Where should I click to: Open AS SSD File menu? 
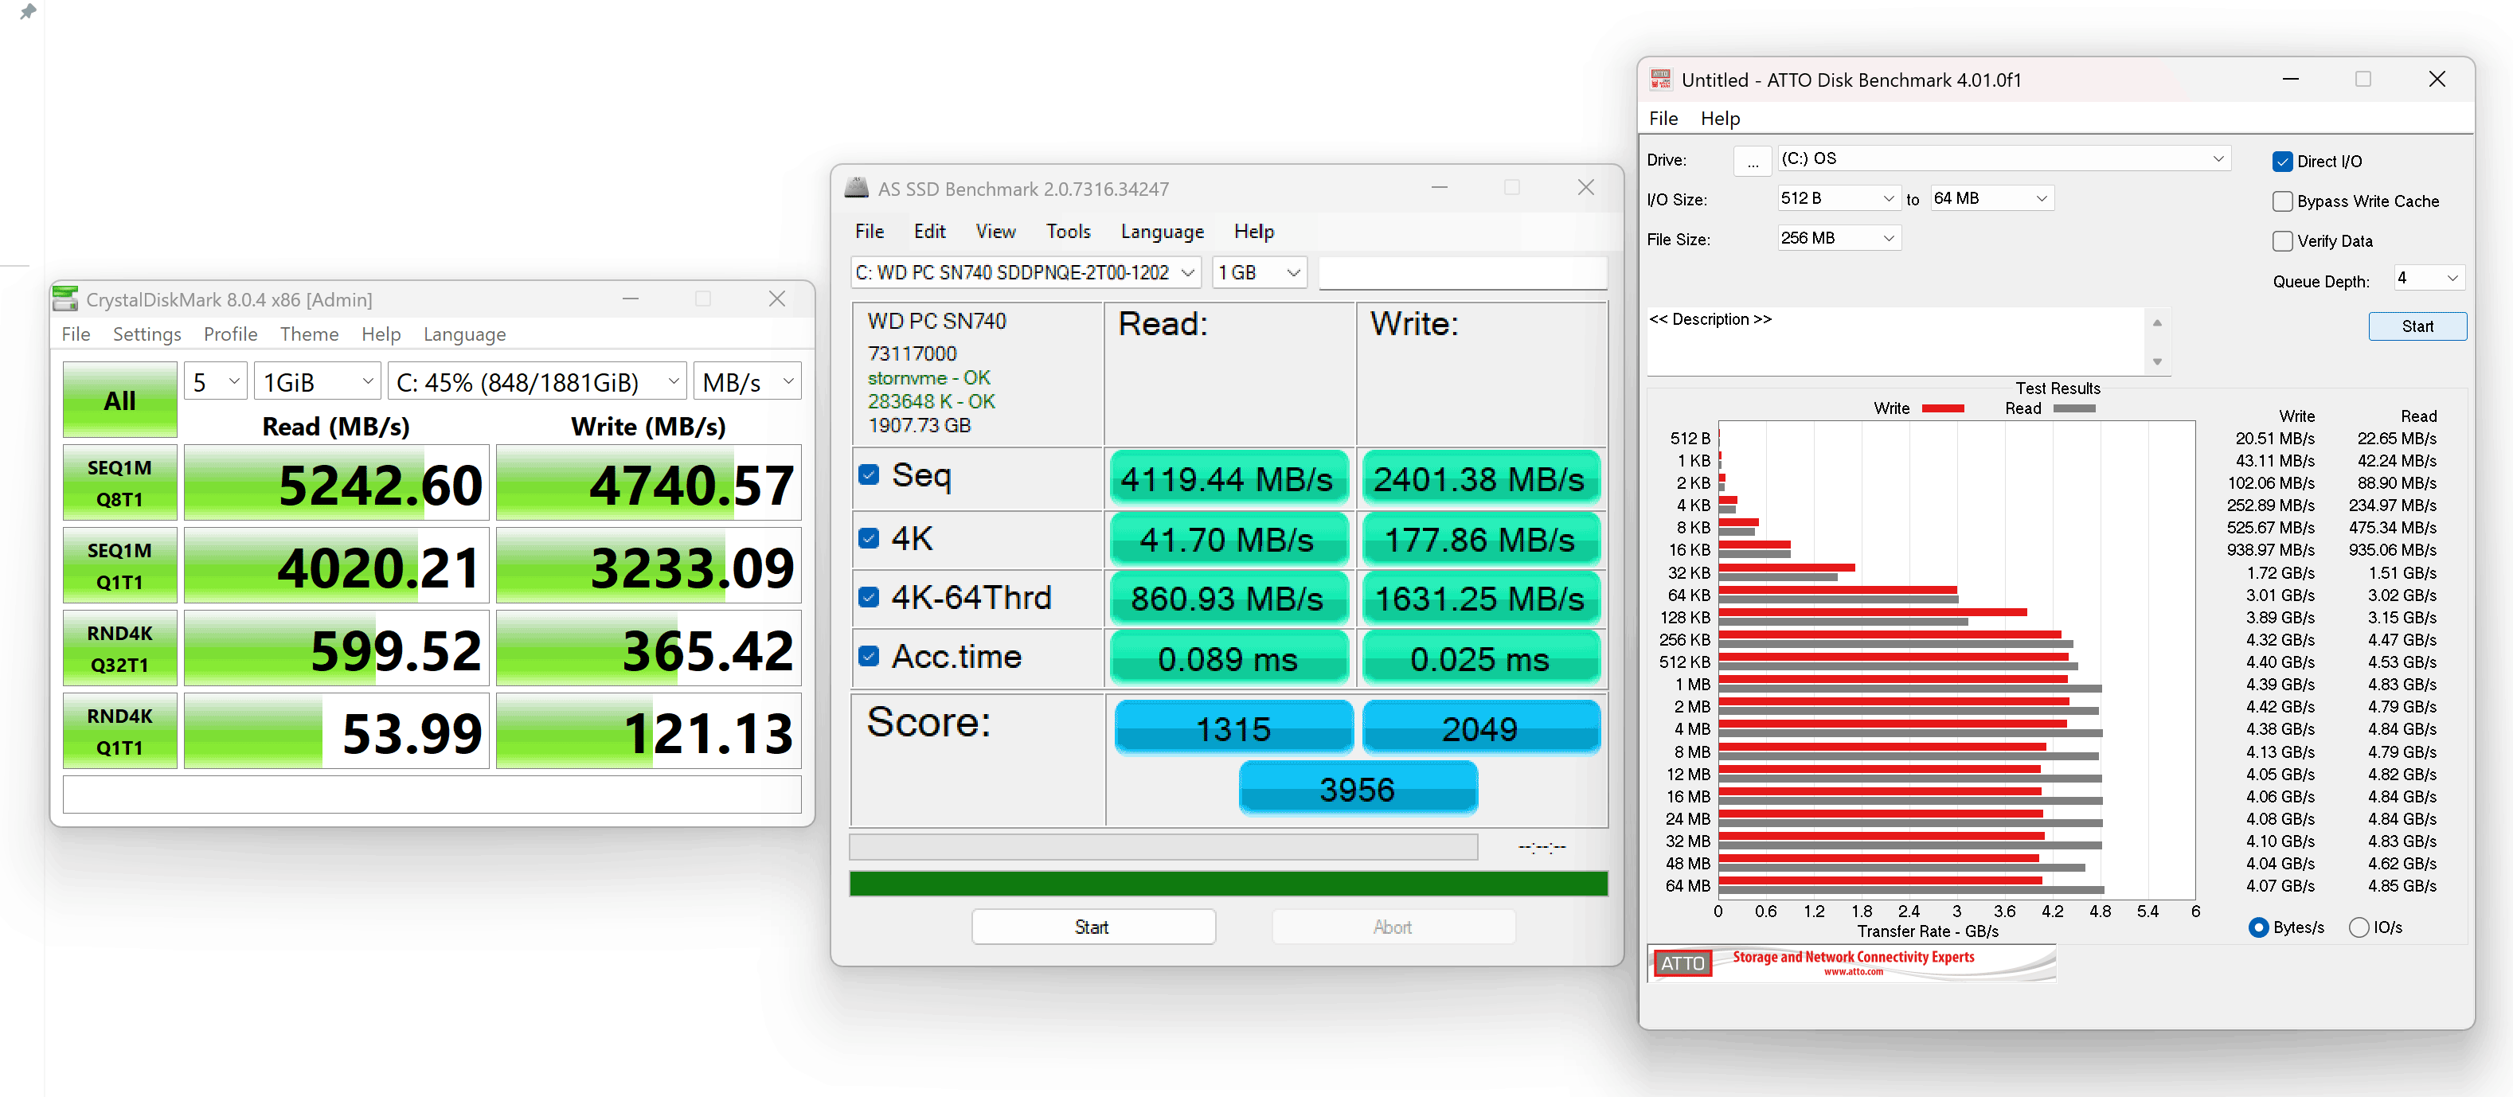click(870, 231)
